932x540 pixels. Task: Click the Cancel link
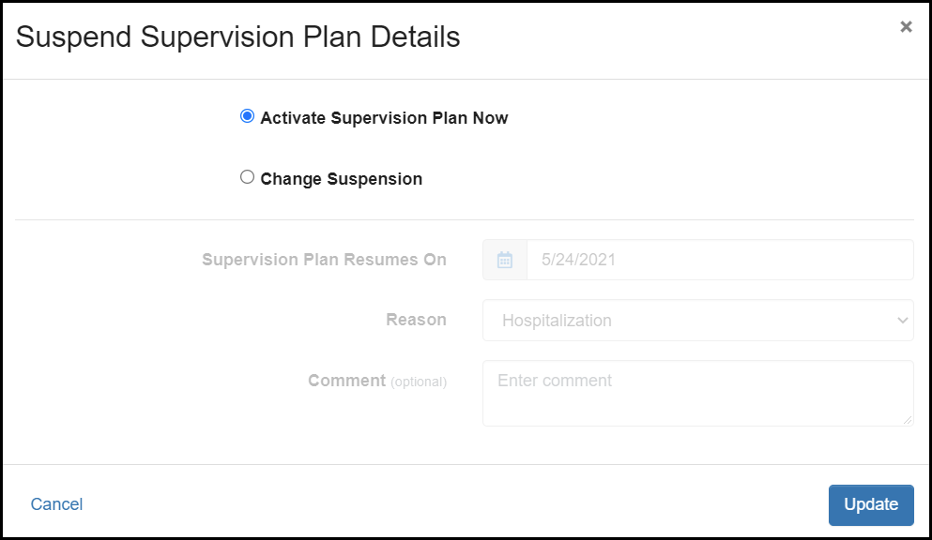[56, 504]
